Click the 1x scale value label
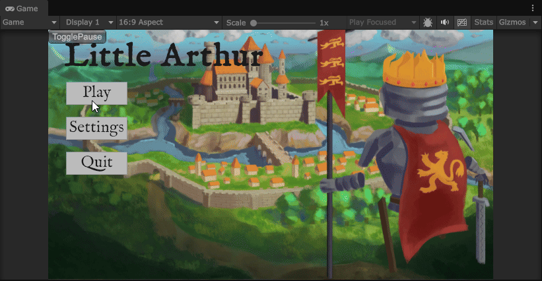 (x=324, y=23)
